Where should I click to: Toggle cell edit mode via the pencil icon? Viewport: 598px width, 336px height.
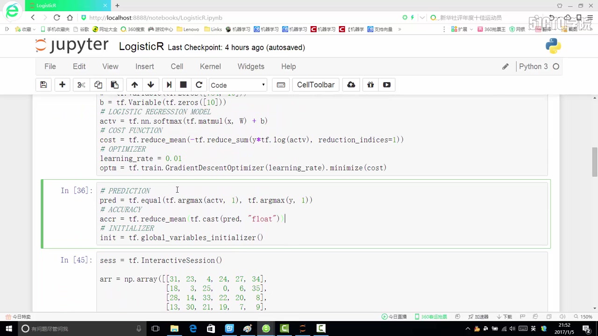505,66
